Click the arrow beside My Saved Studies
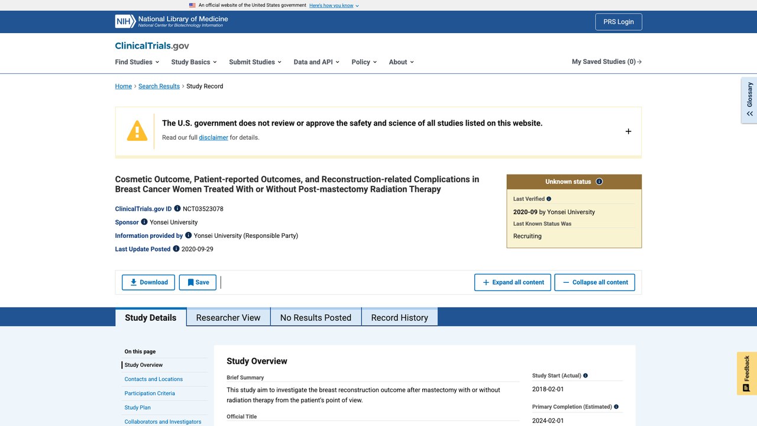757x426 pixels. [639, 62]
